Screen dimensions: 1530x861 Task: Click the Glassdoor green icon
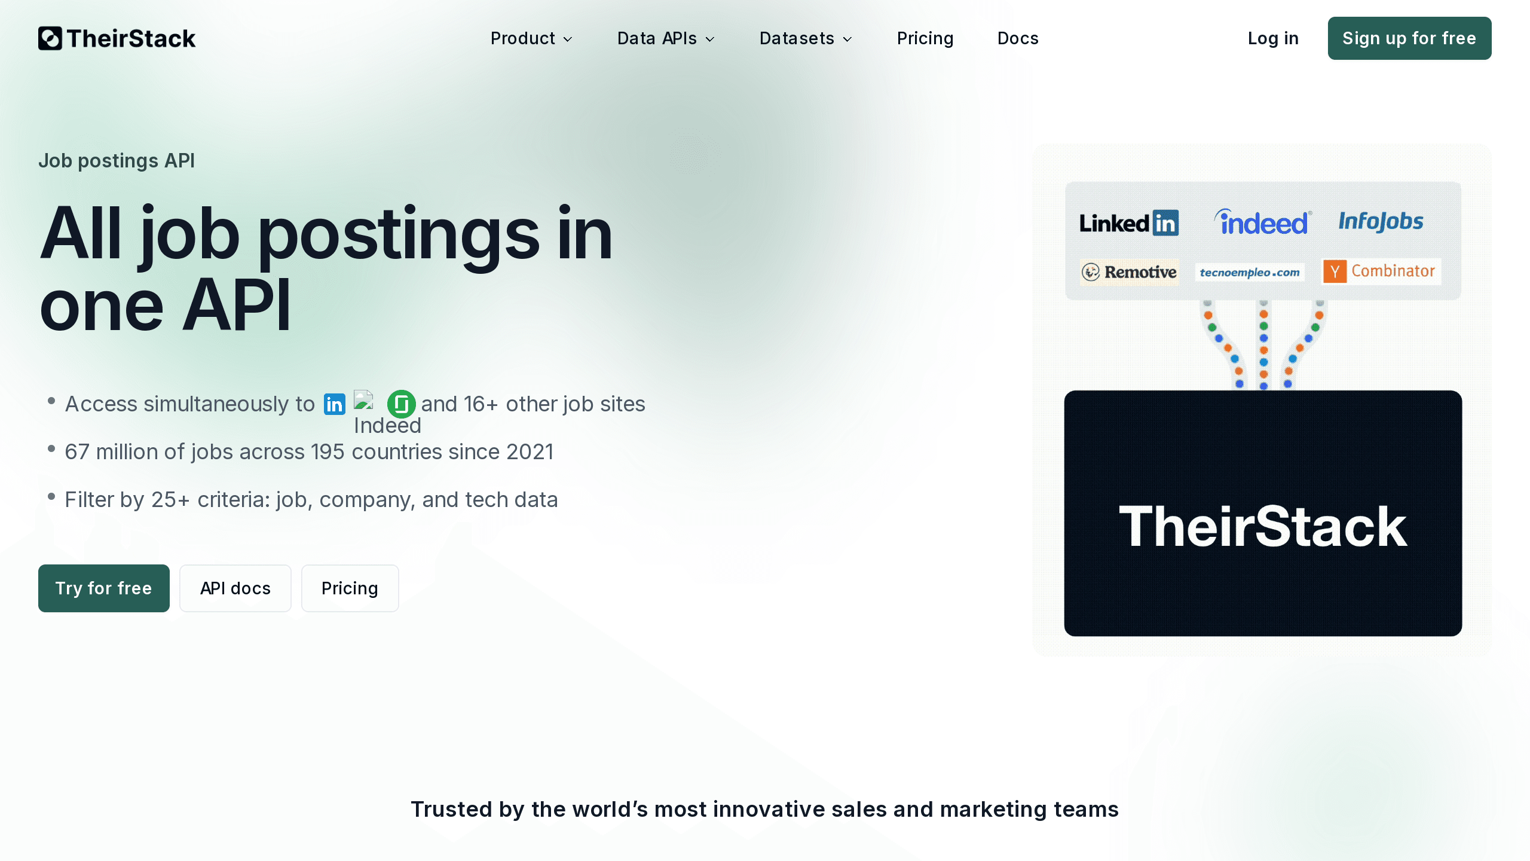point(400,402)
